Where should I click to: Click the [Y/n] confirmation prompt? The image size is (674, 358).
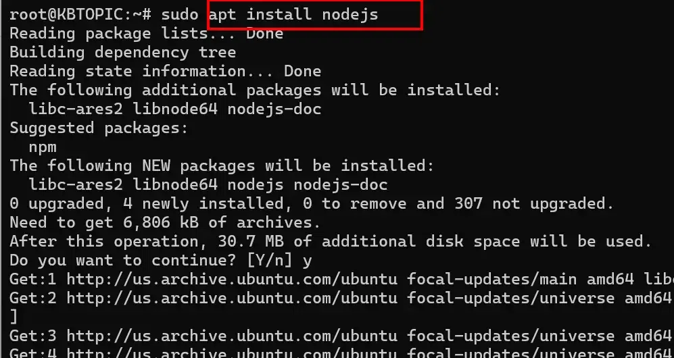(x=270, y=261)
